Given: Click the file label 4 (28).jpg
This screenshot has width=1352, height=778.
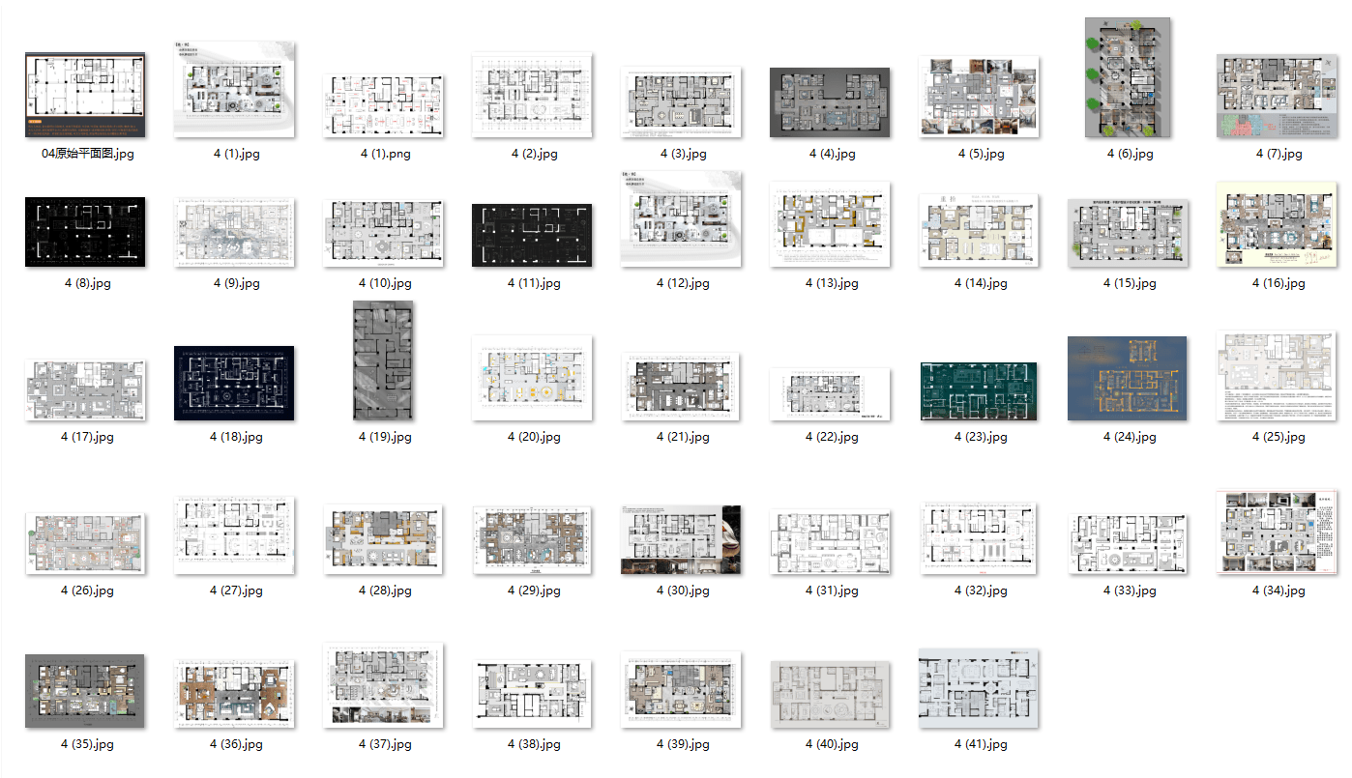Looking at the screenshot, I should click(385, 591).
